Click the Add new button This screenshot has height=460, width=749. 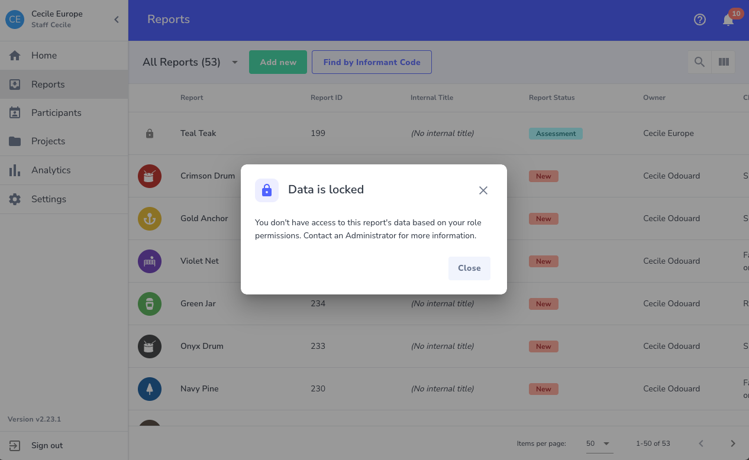278,62
